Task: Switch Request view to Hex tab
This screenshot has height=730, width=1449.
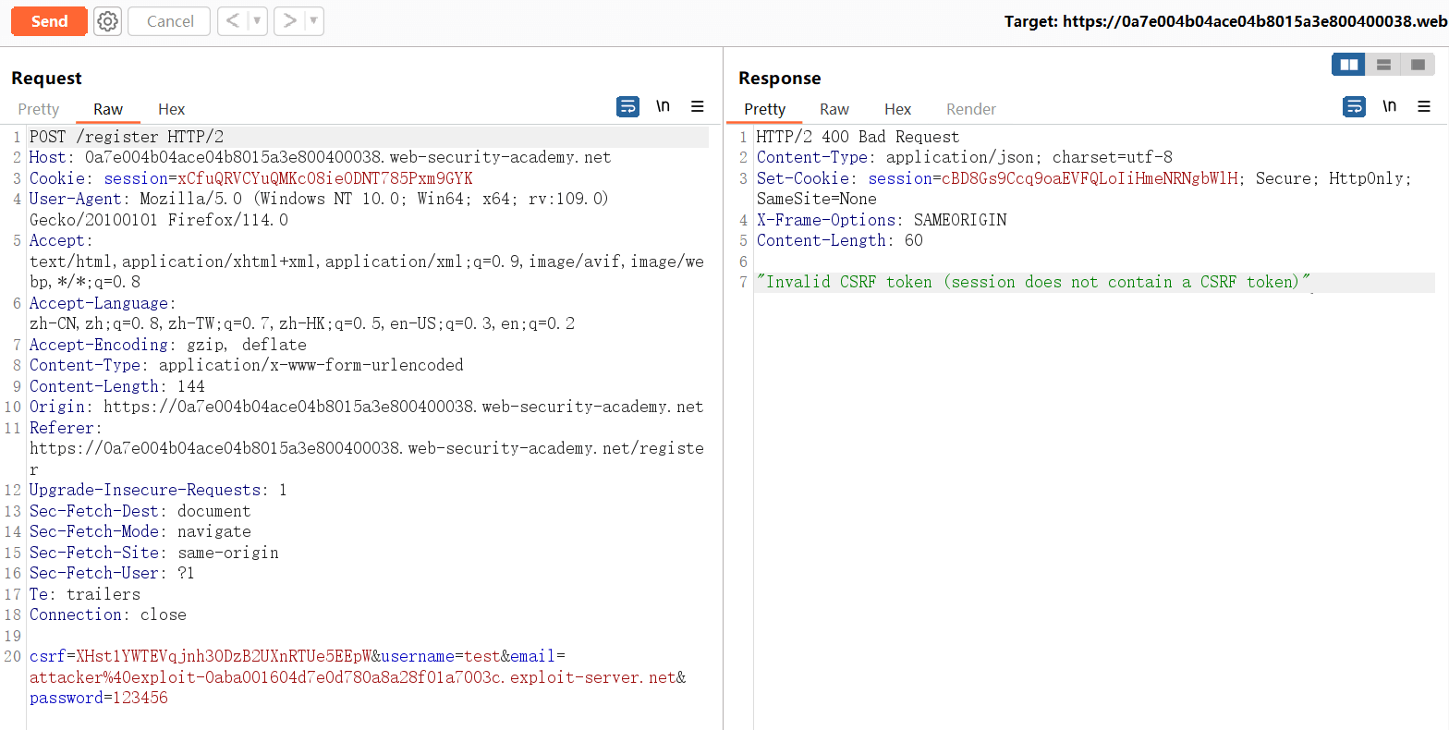Action: tap(171, 109)
